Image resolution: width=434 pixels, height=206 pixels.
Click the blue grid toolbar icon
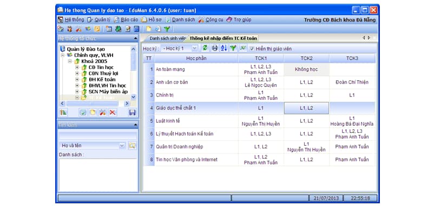(136, 29)
